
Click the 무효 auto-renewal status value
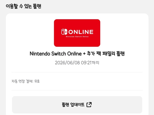click(x=37, y=81)
